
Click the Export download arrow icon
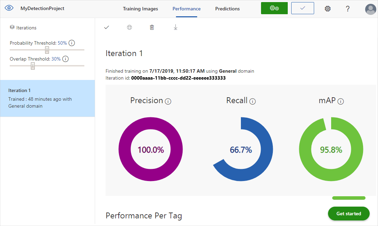click(176, 27)
